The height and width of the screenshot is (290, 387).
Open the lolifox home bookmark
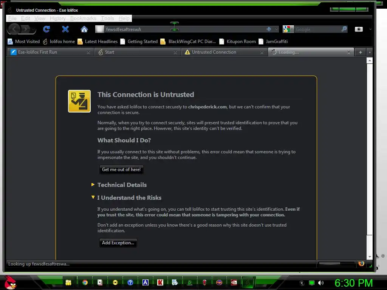[x=59, y=42]
